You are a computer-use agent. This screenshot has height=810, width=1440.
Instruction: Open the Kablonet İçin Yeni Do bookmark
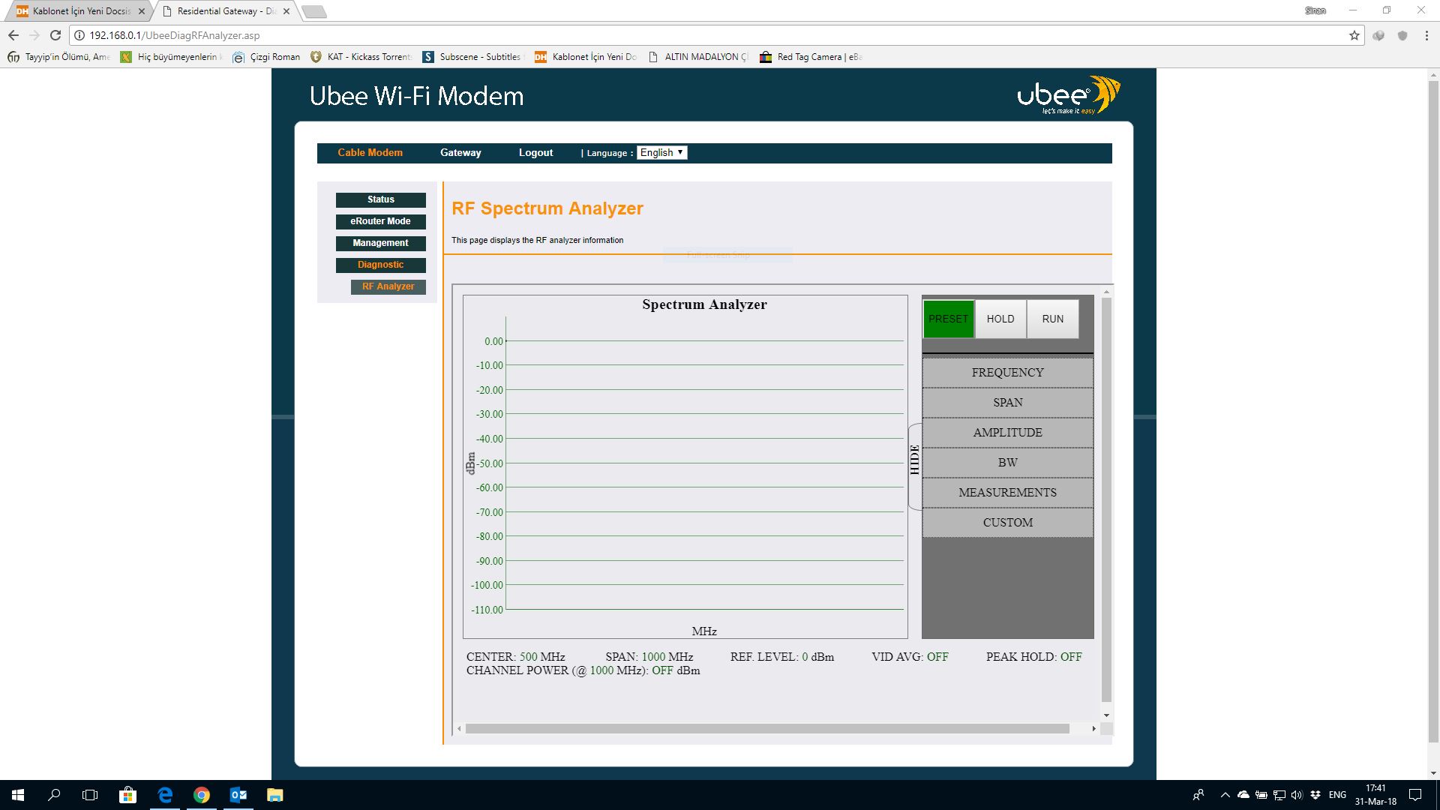[x=585, y=57]
